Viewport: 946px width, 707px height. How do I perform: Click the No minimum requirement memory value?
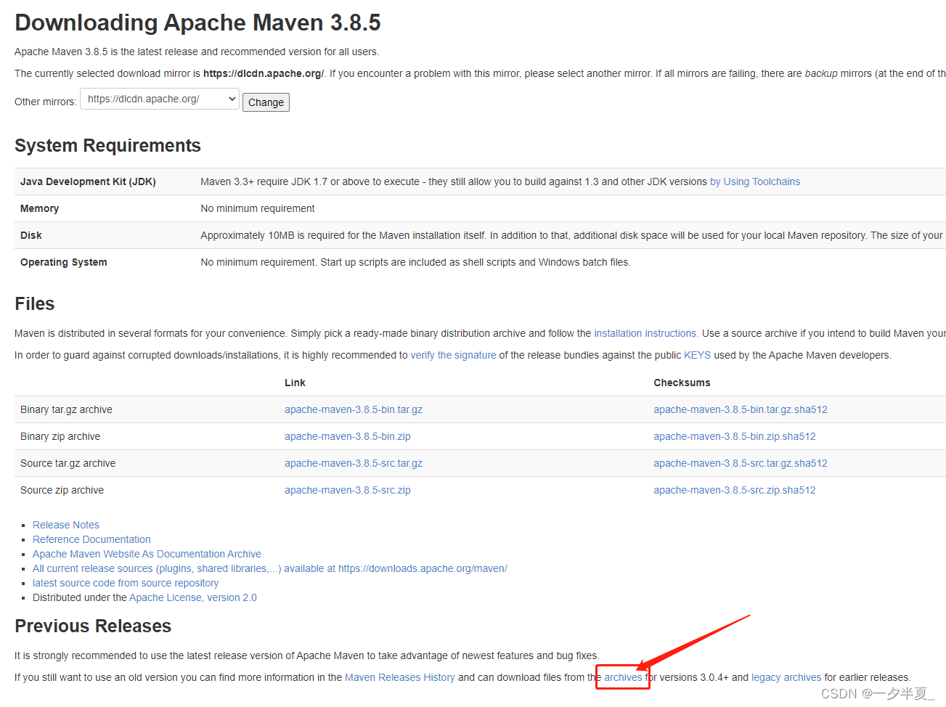pyautogui.click(x=258, y=208)
